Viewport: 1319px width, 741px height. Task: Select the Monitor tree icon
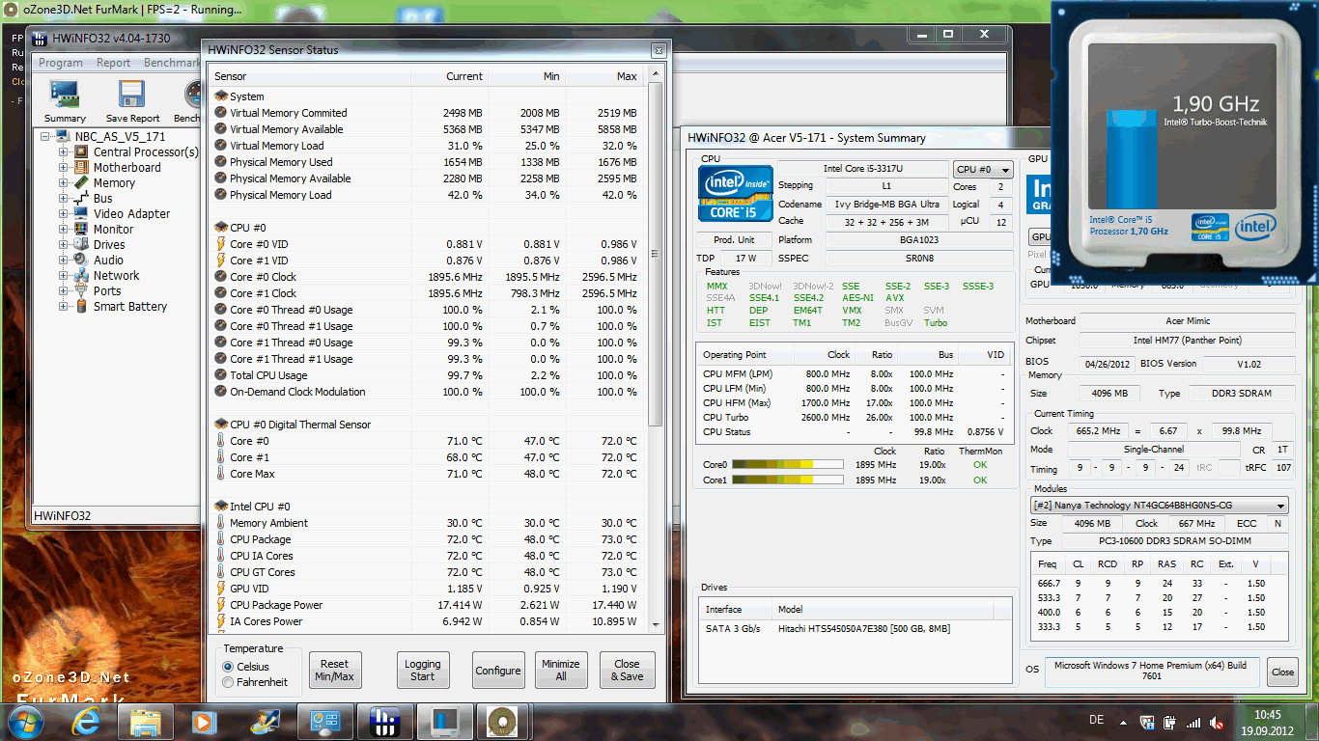pyautogui.click(x=82, y=230)
